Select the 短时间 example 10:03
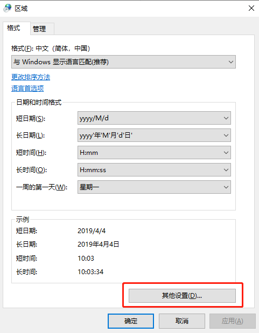The image size is (259, 333). point(86,258)
